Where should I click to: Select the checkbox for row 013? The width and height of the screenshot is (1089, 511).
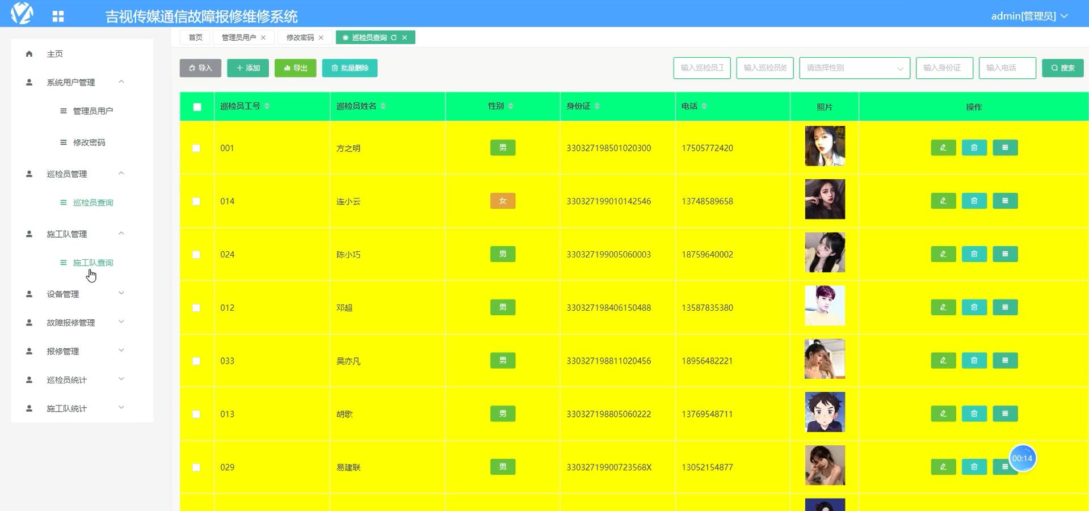coord(196,414)
